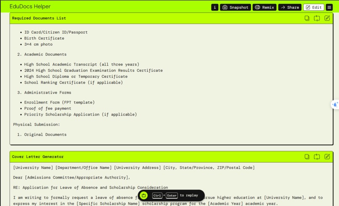Click 'High School Diploma or Temporary Certificate'
Image resolution: width=339 pixels, height=206 pixels.
76,77
